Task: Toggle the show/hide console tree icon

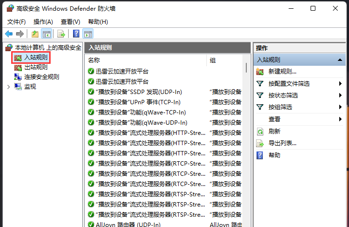Action: click(47, 34)
